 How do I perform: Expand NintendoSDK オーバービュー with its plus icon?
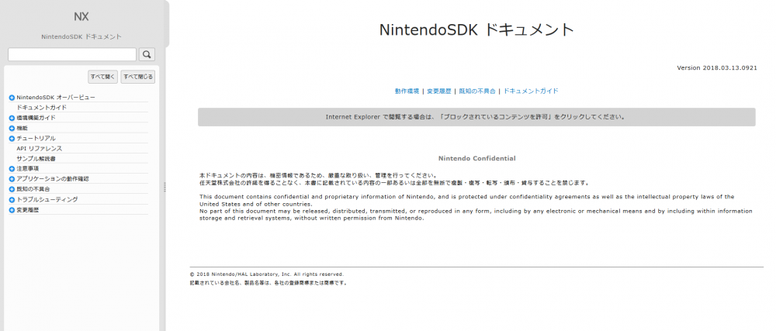(12, 98)
